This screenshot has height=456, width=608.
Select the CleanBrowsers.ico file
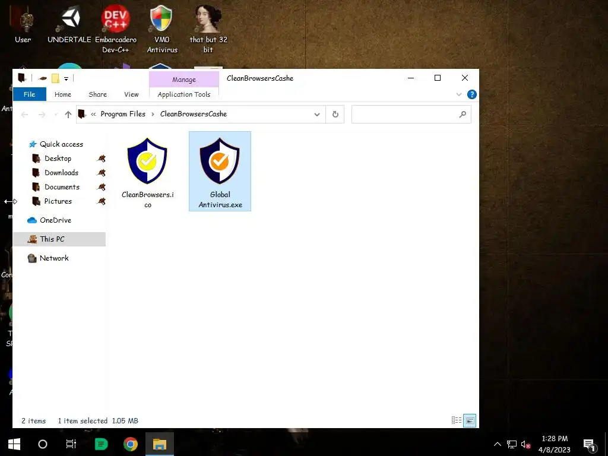click(x=147, y=172)
